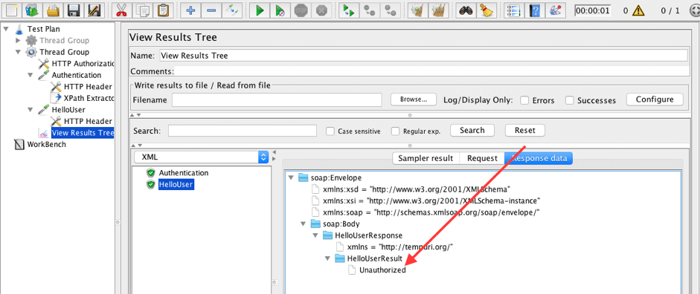Click the Remote Shutdown All icon
The image size is (700, 294).
(391, 10)
